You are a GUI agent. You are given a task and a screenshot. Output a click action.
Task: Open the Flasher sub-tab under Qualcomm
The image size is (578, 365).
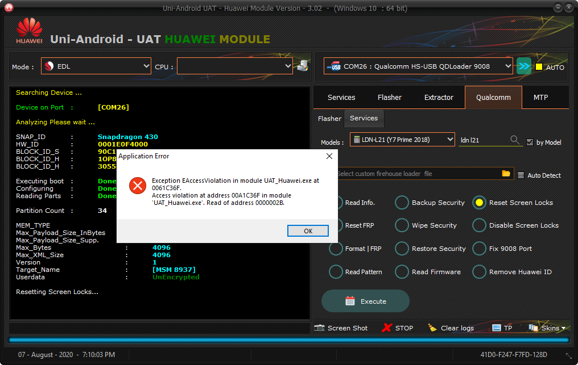[x=329, y=119]
